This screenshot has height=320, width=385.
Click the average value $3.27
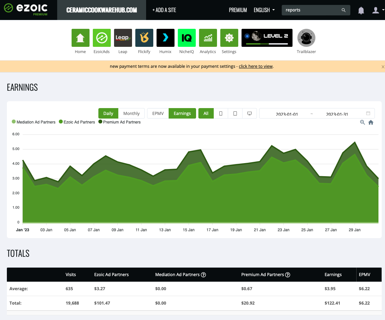tap(99, 289)
